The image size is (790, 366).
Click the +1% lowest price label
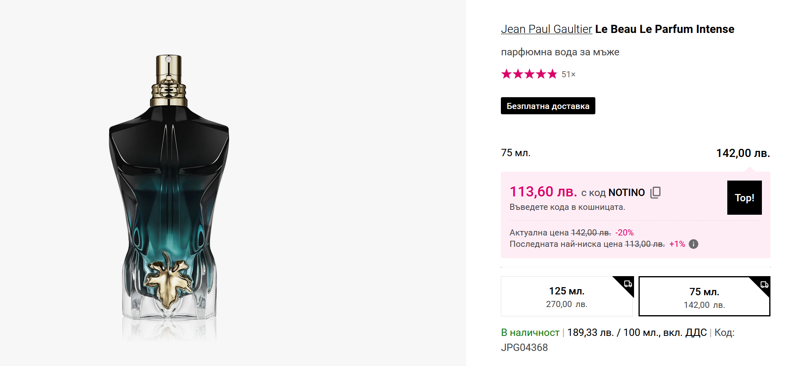(677, 244)
